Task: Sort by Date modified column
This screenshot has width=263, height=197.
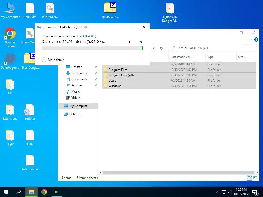Action: click(x=187, y=57)
